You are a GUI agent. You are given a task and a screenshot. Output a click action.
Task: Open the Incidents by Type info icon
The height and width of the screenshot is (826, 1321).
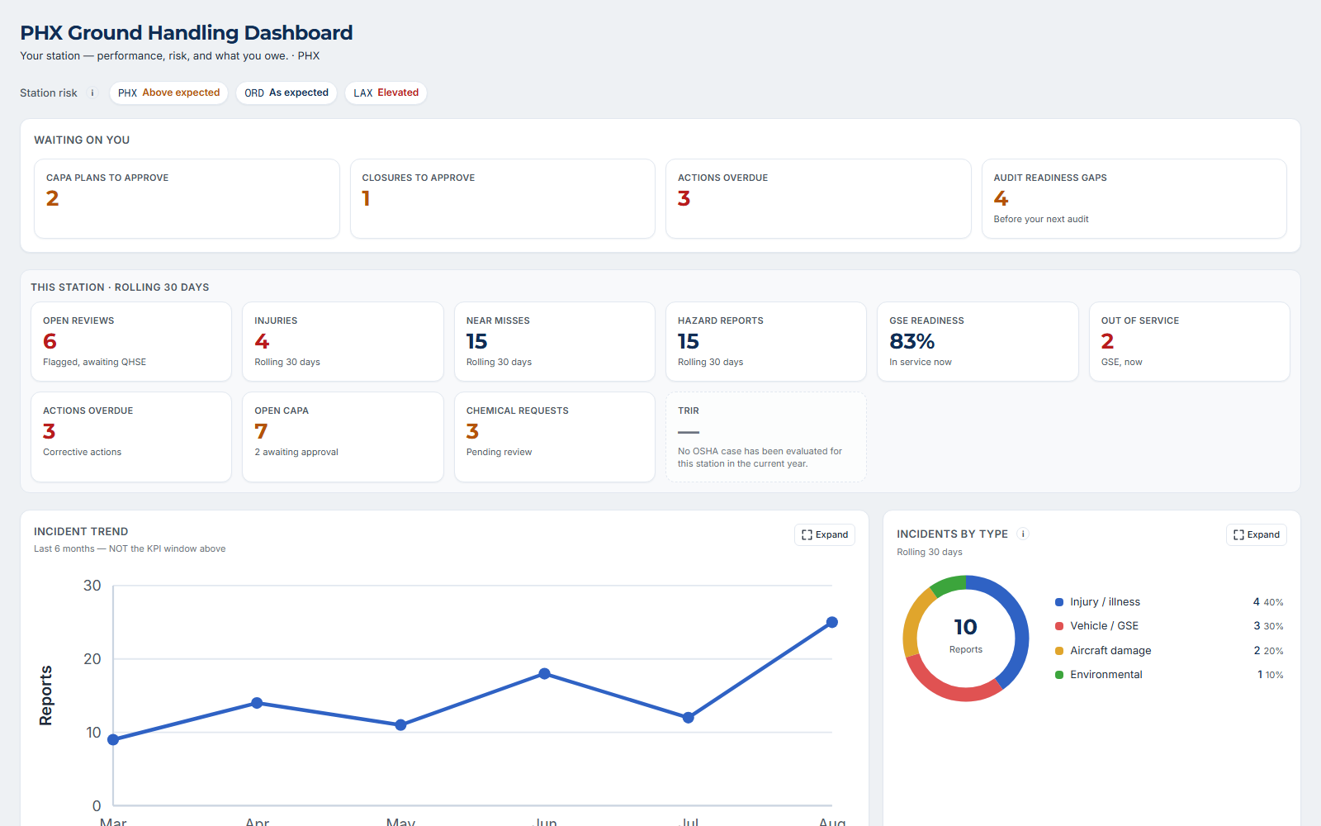point(1023,534)
